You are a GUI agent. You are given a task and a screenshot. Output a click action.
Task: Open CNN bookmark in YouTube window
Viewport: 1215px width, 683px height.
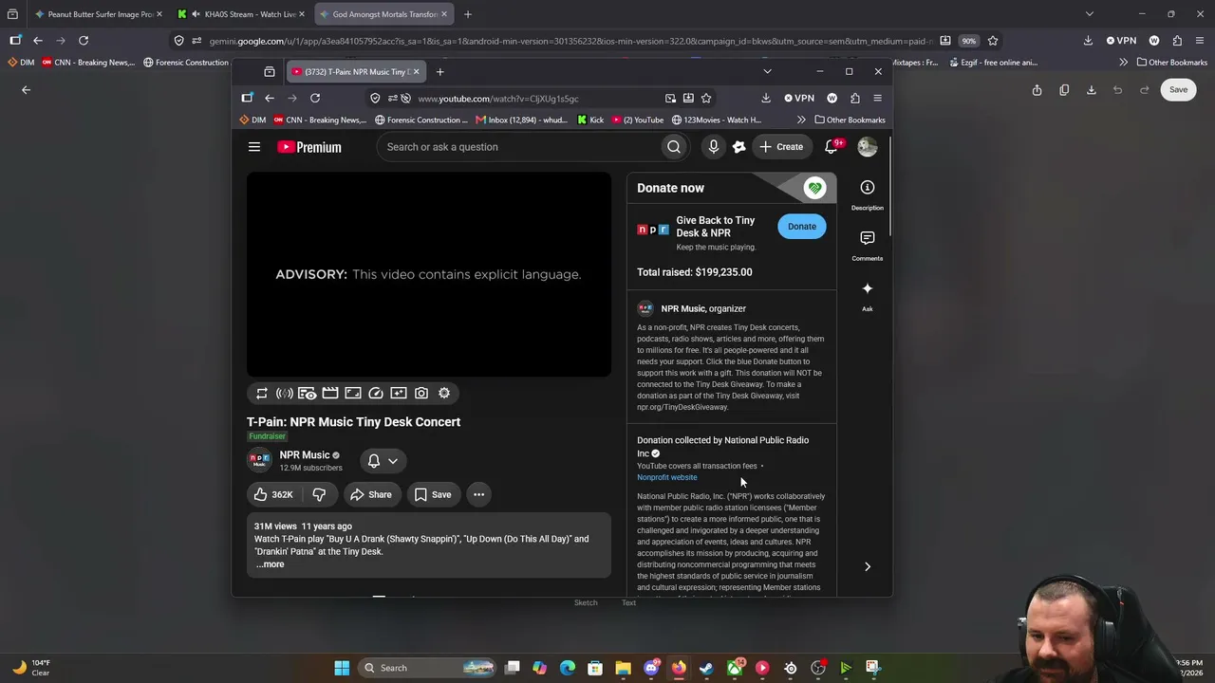[x=320, y=120]
